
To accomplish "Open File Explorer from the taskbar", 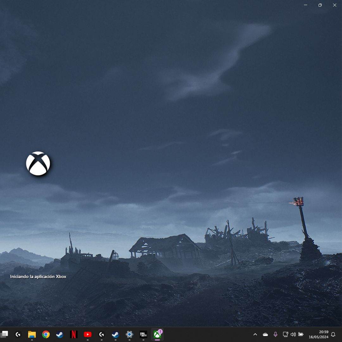I will tap(32, 334).
